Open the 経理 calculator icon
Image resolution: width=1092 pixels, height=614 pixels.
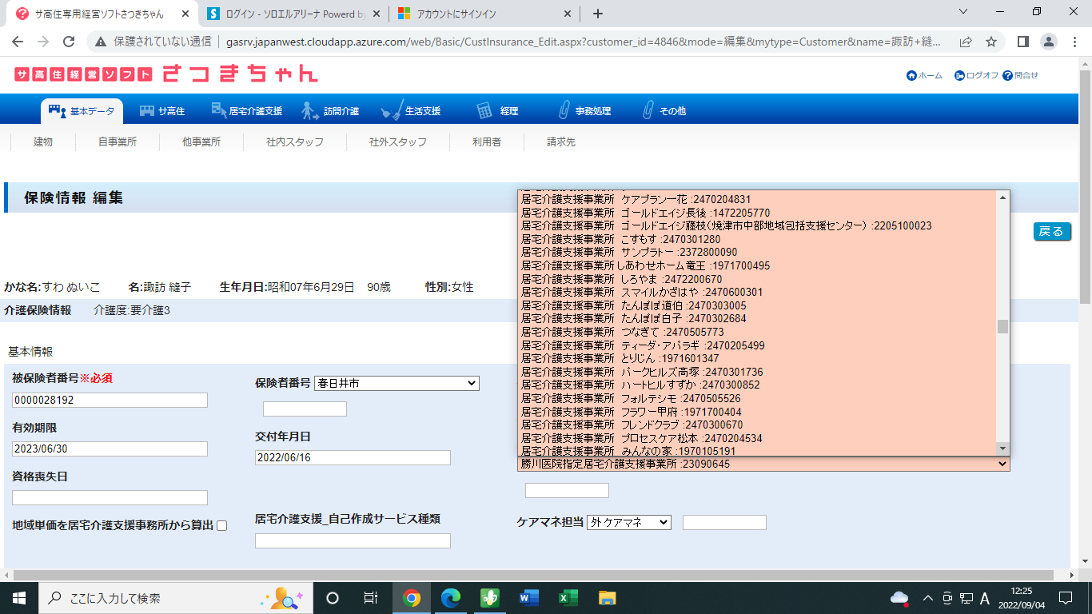pyautogui.click(x=484, y=110)
